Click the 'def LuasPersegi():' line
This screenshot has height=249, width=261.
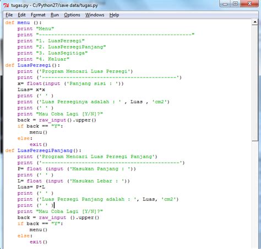point(32,65)
